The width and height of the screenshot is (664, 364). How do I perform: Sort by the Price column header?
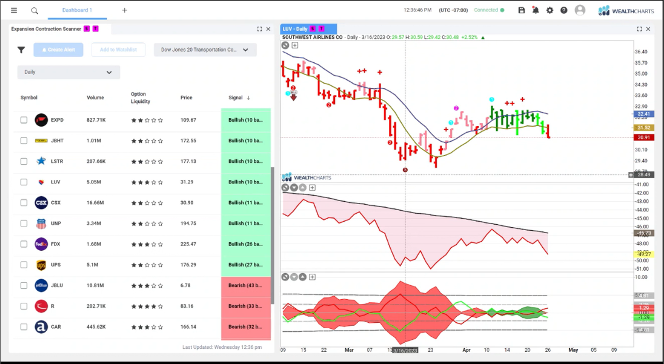[187, 98]
